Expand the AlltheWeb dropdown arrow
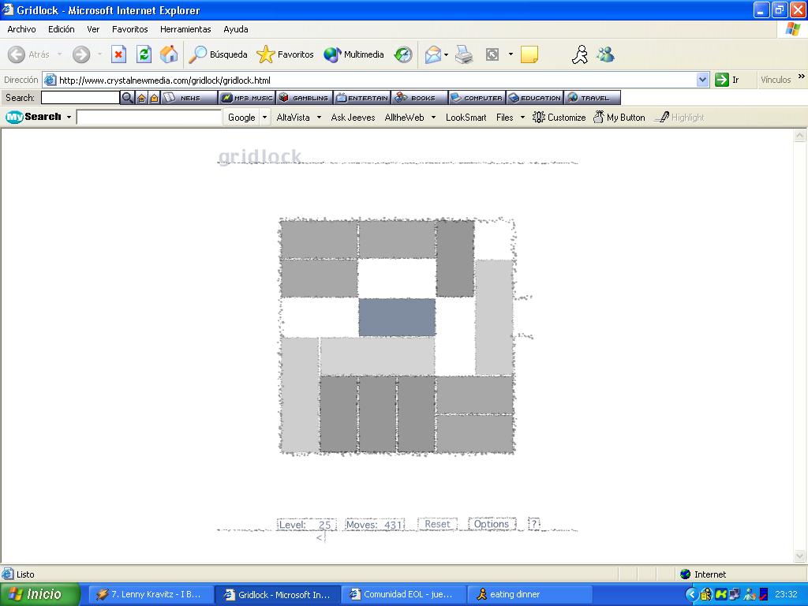The height and width of the screenshot is (606, 808). 433,117
